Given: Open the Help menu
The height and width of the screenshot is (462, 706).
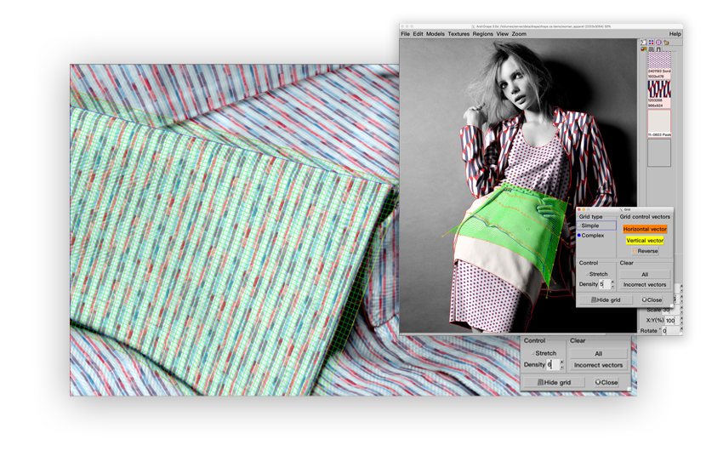Looking at the screenshot, I should pos(675,34).
